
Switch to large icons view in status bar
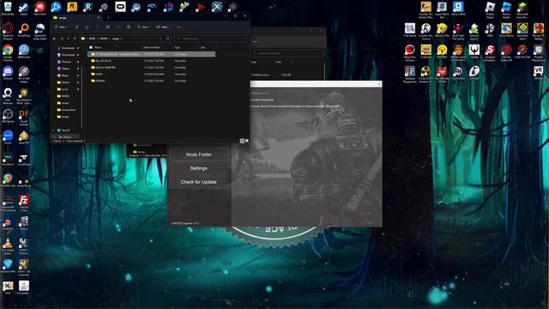coord(246,141)
